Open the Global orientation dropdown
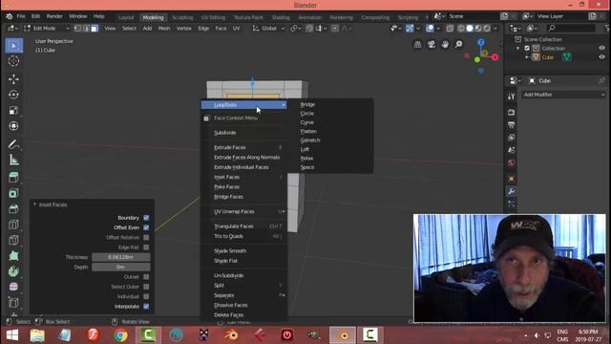This screenshot has height=344, width=611. tap(268, 29)
